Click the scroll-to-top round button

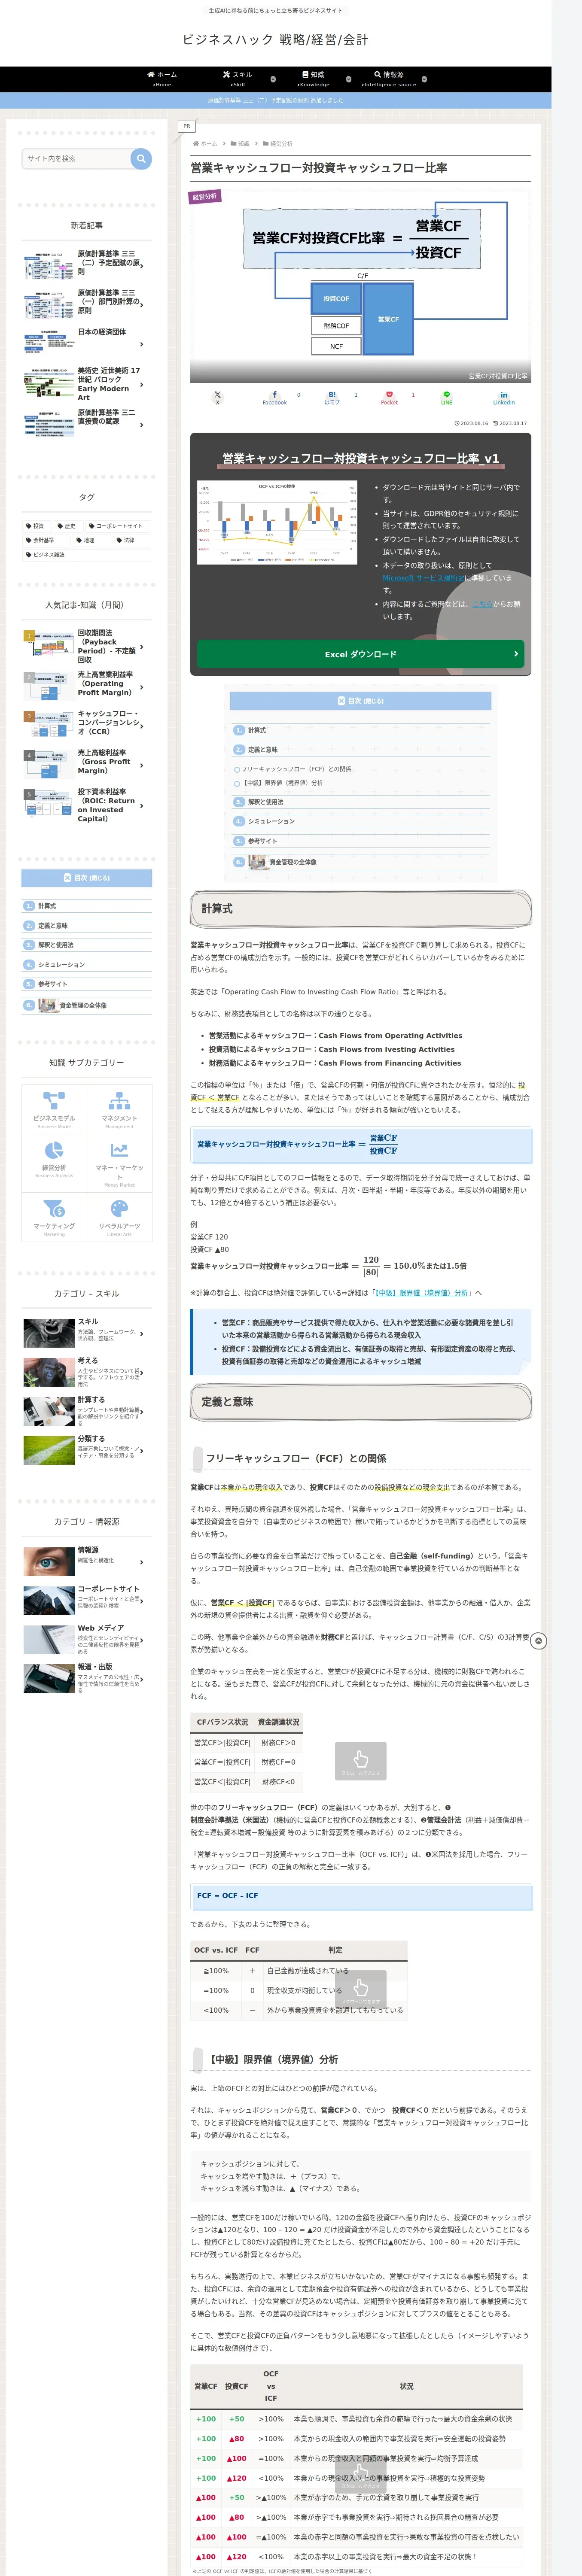tap(539, 1641)
